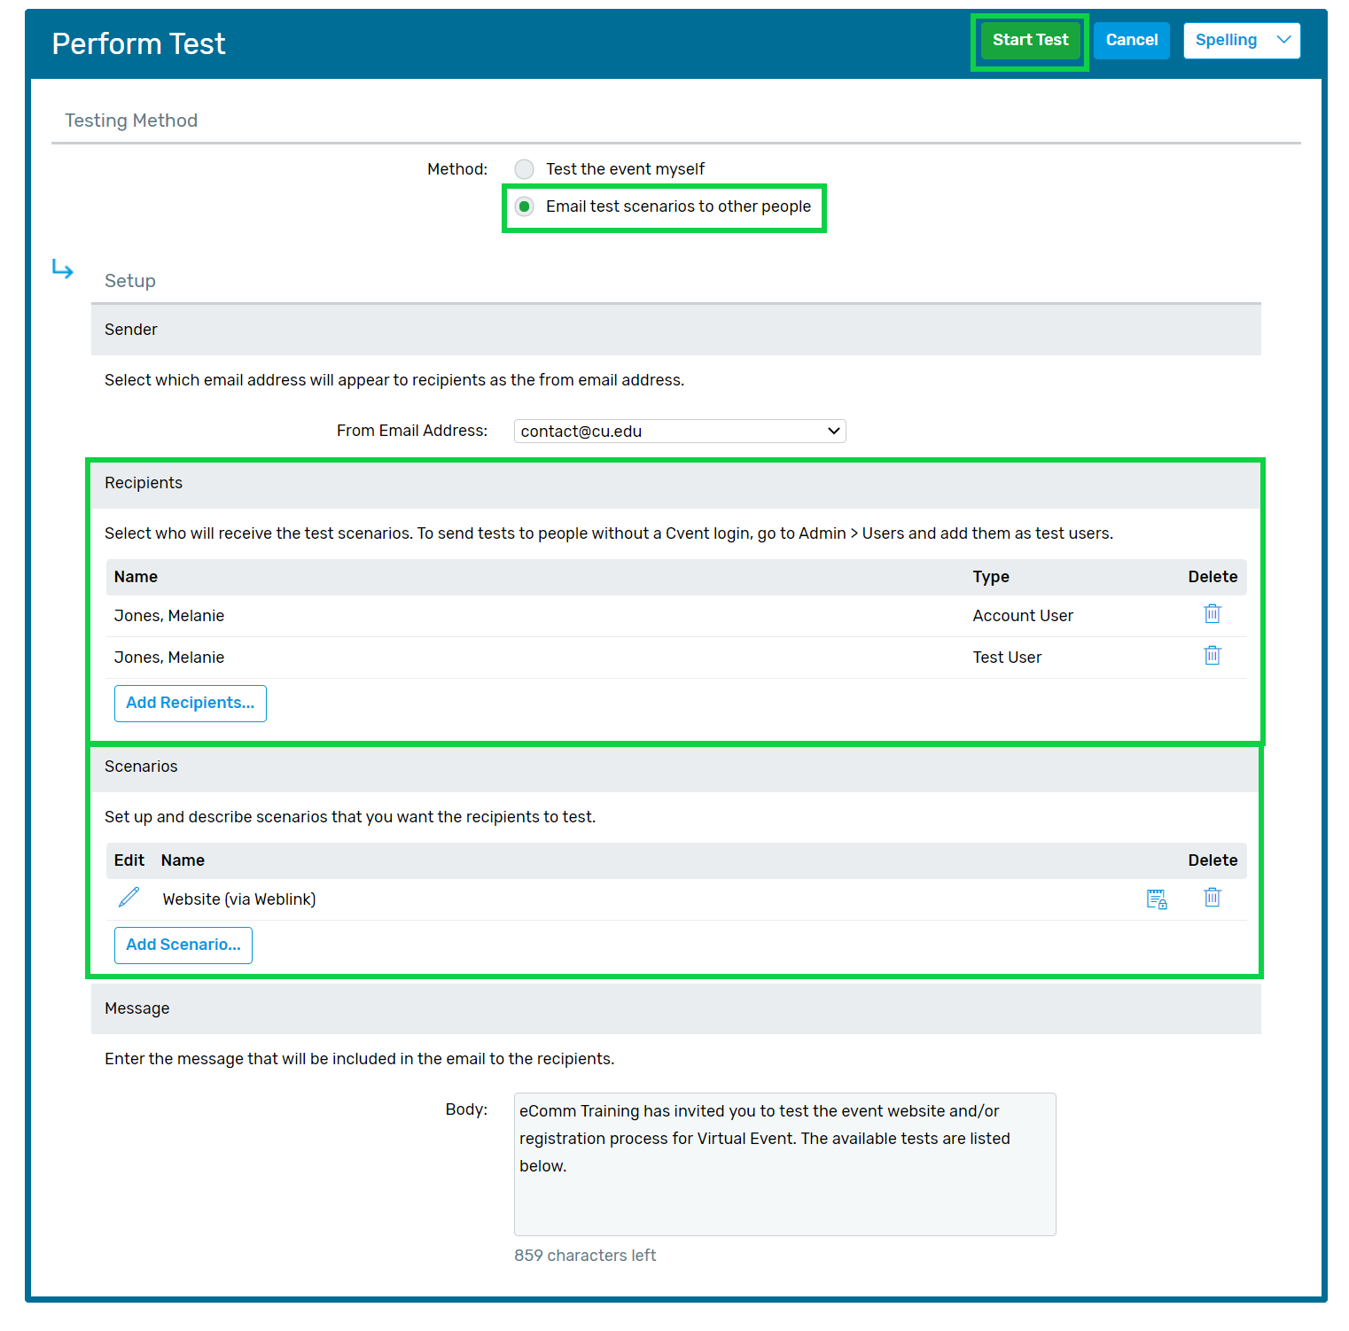Delete the Jones, Melanie Test User recipient
Image resolution: width=1349 pixels, height=1331 pixels.
click(x=1212, y=656)
